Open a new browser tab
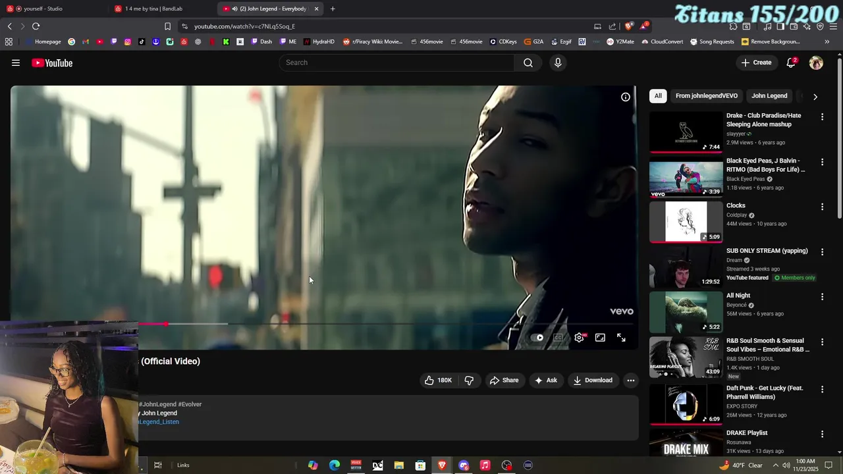This screenshot has width=843, height=474. pos(333,9)
